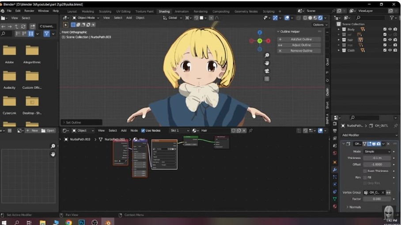Toggle Use Nodes checkbox

pos(143,130)
